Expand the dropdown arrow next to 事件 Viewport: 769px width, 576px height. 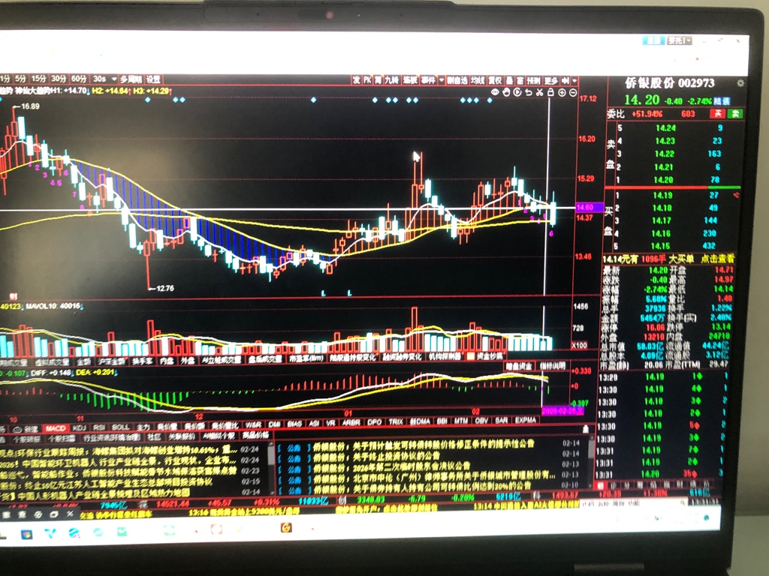442,80
